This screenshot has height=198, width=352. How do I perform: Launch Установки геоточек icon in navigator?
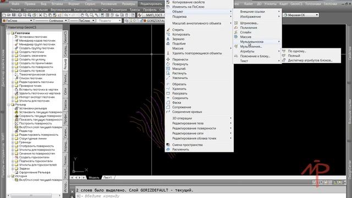coord(16,37)
